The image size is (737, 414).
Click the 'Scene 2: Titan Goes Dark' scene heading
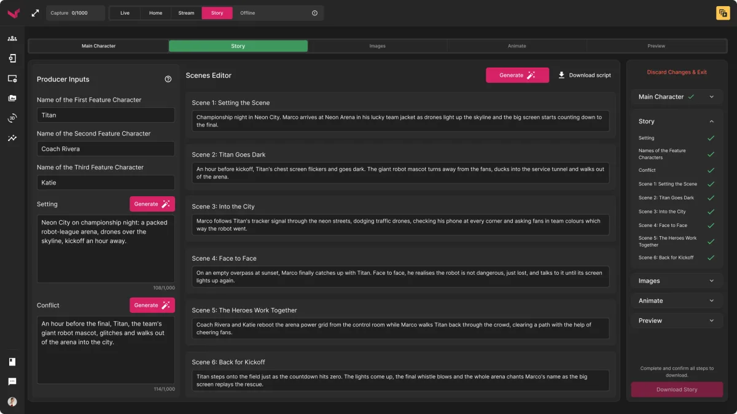click(228, 155)
